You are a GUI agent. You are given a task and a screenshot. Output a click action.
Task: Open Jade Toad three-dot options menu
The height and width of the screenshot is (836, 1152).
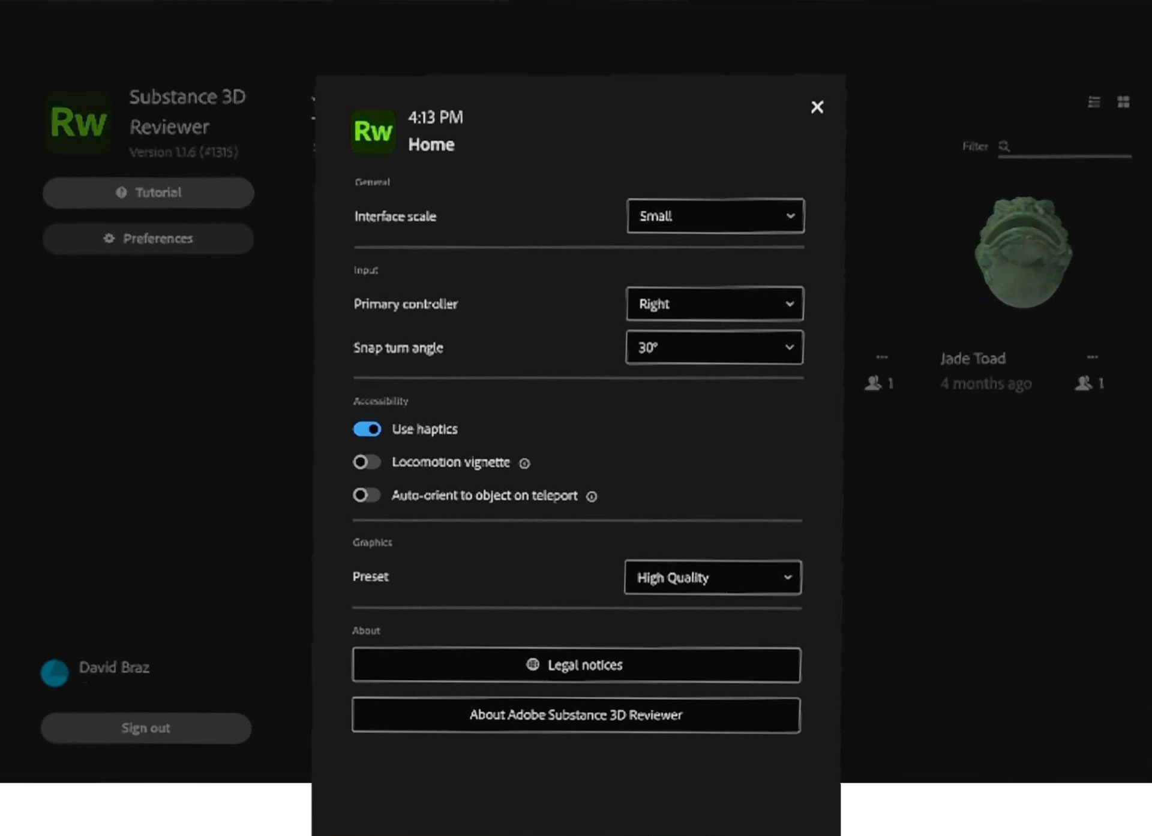(1092, 357)
